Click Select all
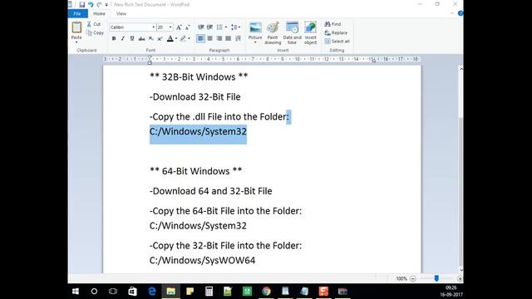 pos(337,42)
